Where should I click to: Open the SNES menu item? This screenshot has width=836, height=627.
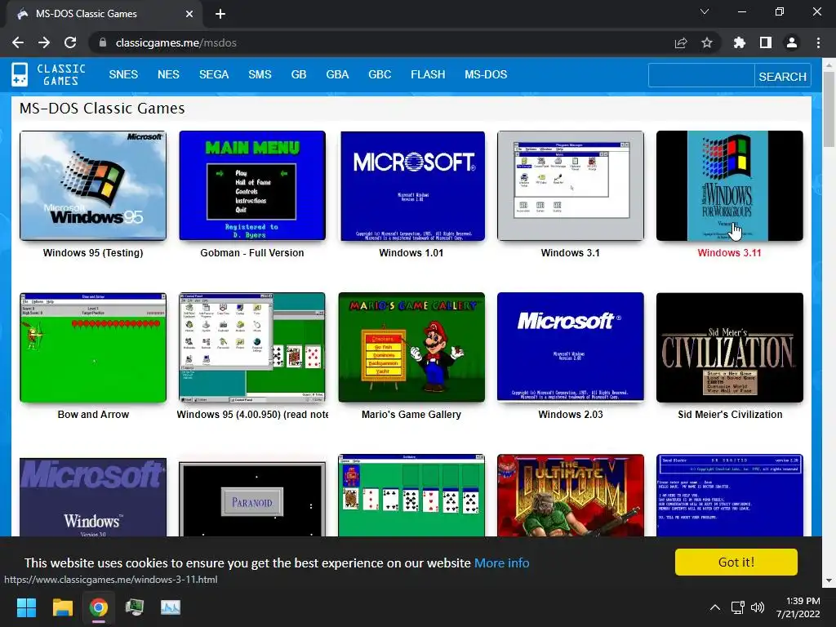[123, 74]
